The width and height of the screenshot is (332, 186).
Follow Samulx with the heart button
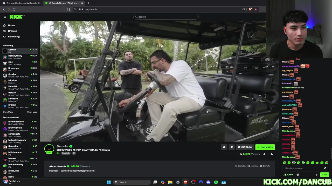coord(232,147)
